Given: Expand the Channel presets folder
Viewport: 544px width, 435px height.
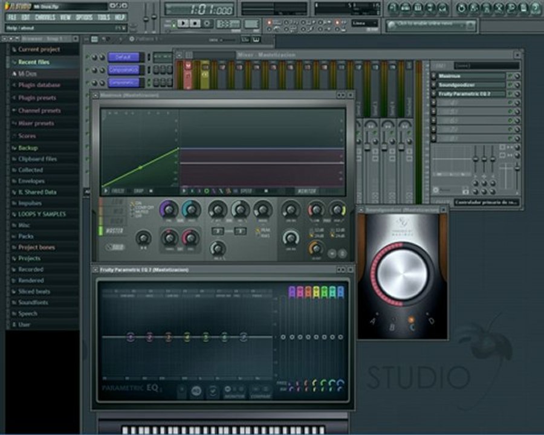Looking at the screenshot, I should (x=39, y=111).
